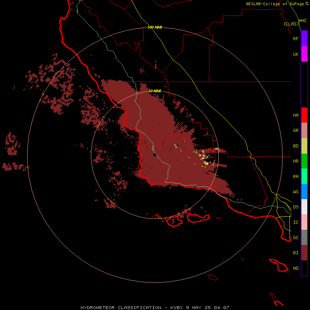
Task: Click the BI legend label
Action: tap(296, 253)
